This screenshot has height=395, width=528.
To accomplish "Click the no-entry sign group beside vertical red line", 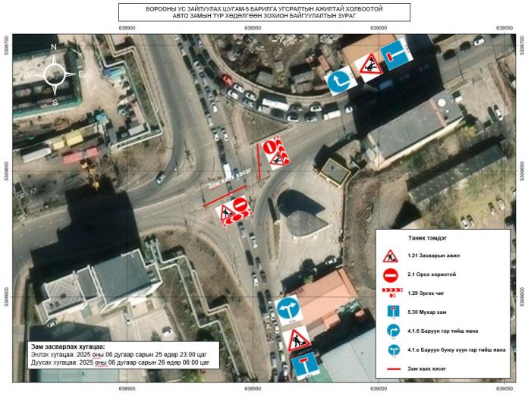I will 274,154.
